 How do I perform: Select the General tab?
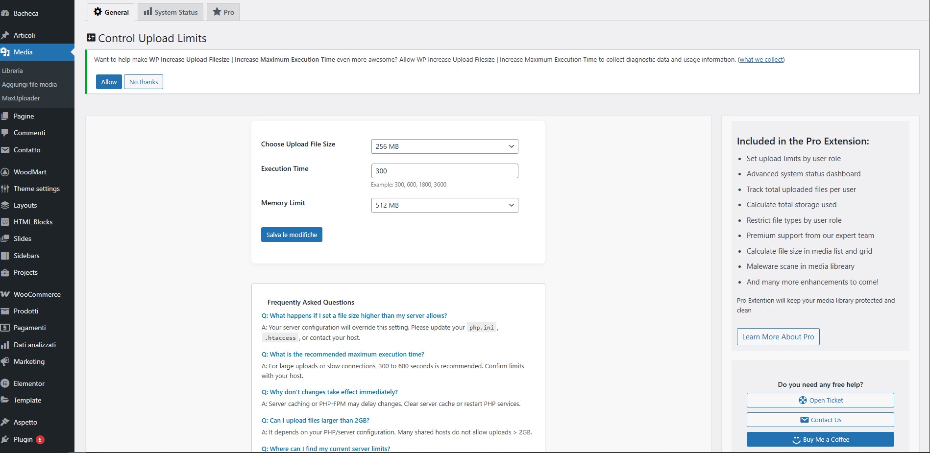(x=111, y=12)
